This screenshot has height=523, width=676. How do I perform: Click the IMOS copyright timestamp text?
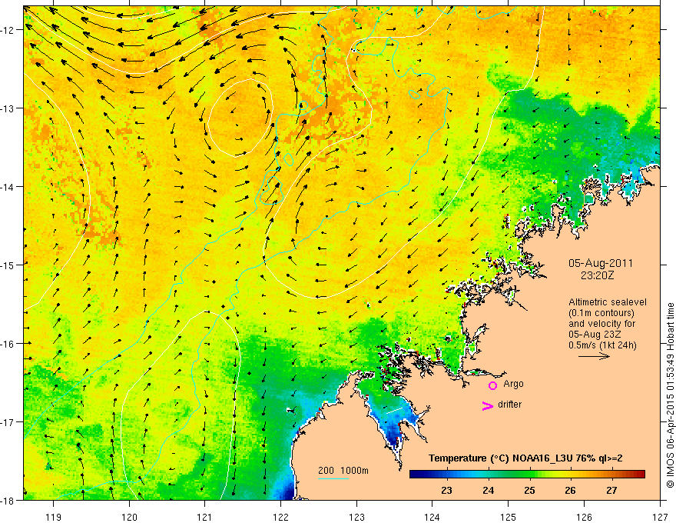pos(670,395)
